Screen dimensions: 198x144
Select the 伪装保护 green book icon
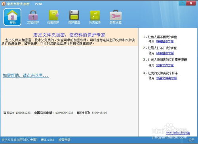(53, 17)
